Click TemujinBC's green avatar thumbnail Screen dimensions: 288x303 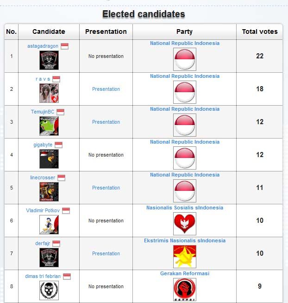coord(49,126)
